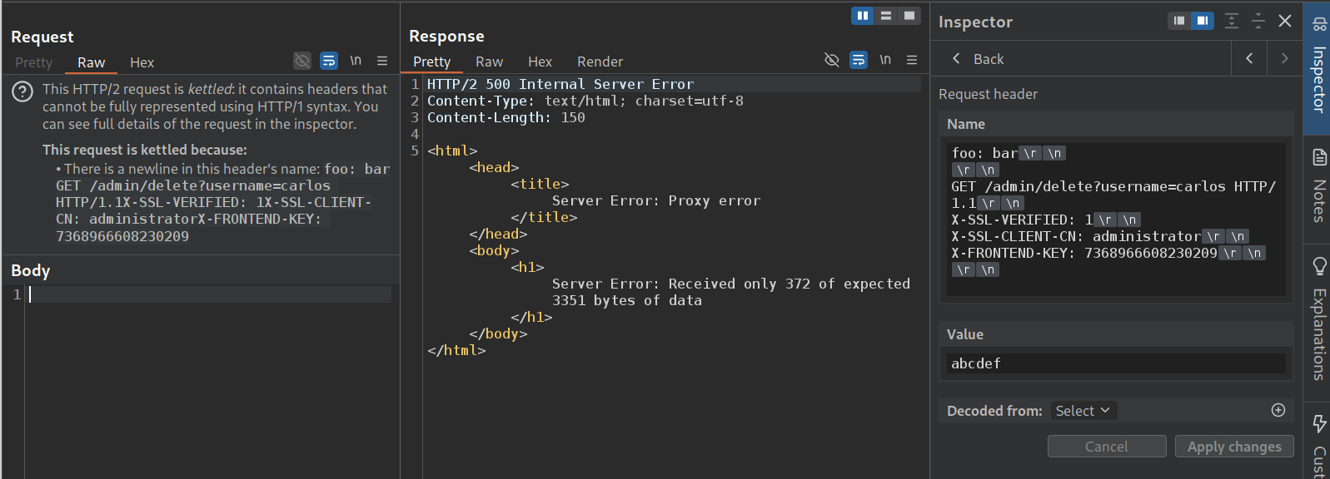
Task: Click the kettled request help icon
Action: 22,91
